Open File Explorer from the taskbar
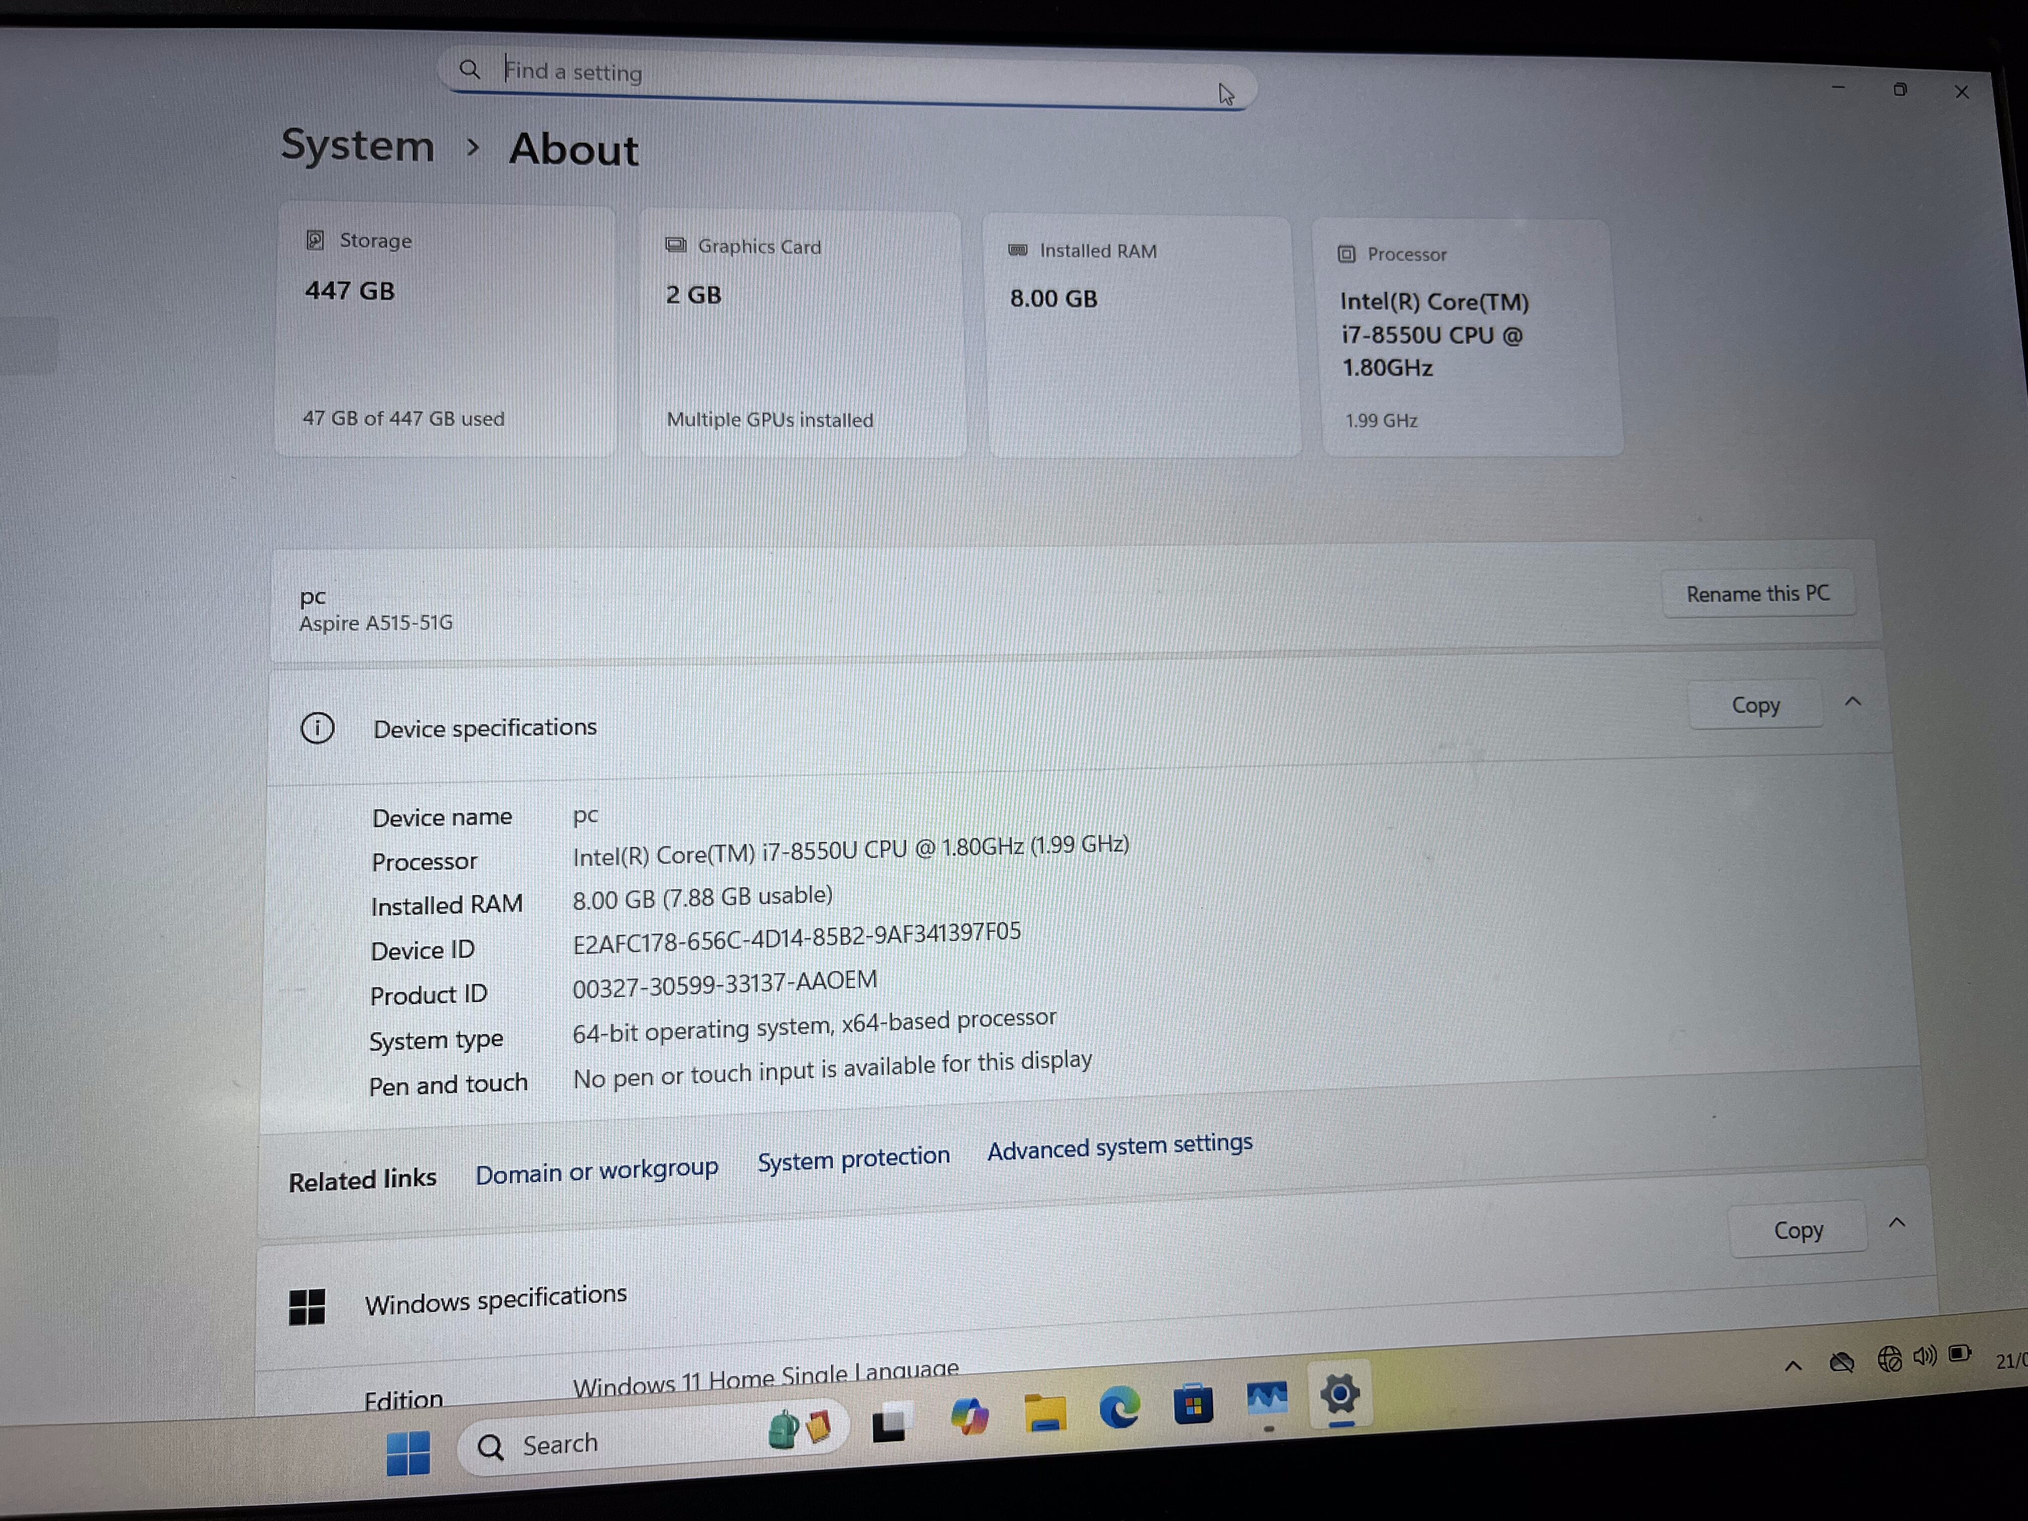Viewport: 2028px width, 1521px height. (1045, 1412)
